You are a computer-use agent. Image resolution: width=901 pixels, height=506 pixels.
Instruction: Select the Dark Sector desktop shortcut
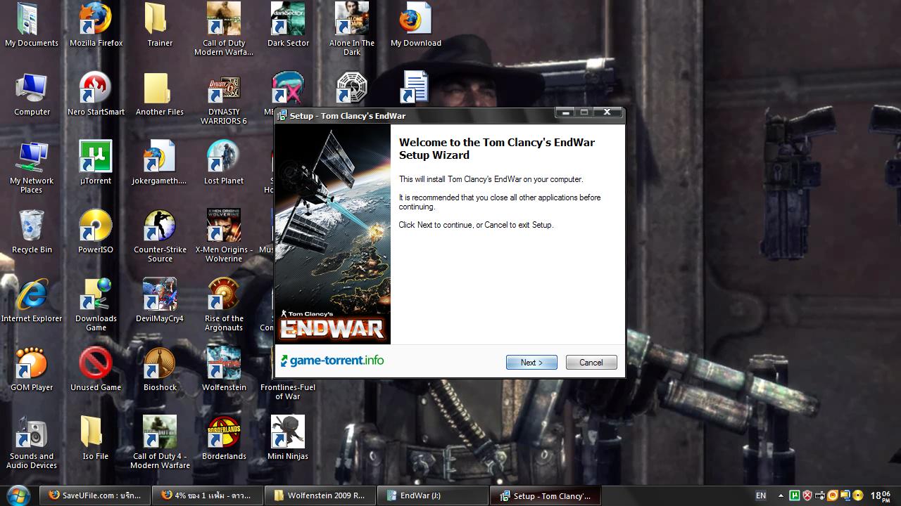click(288, 25)
